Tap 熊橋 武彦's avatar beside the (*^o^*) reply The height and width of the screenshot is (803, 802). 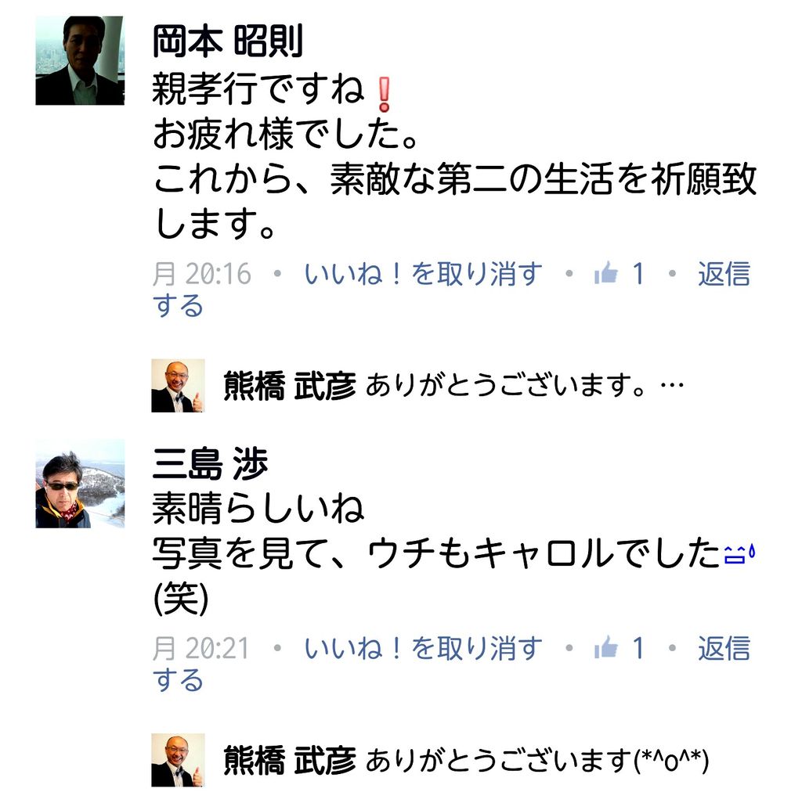point(178,760)
